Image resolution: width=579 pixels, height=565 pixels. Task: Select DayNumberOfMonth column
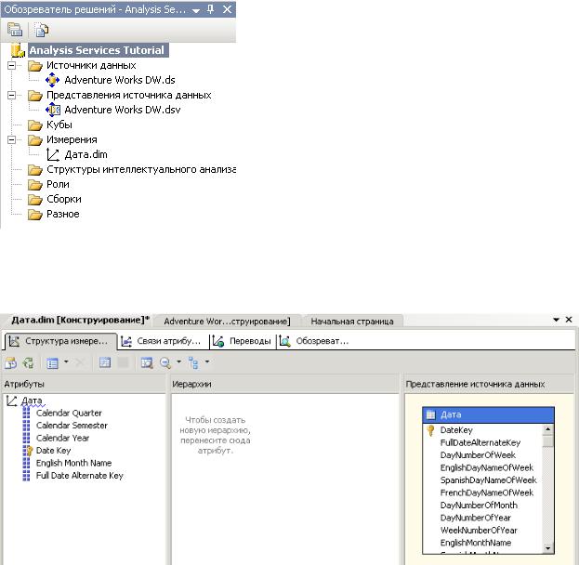tap(479, 506)
